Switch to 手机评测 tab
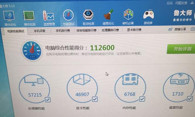Viewport: 195px width, 117px height. [39, 31]
